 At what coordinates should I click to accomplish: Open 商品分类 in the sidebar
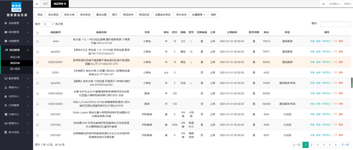point(15,57)
